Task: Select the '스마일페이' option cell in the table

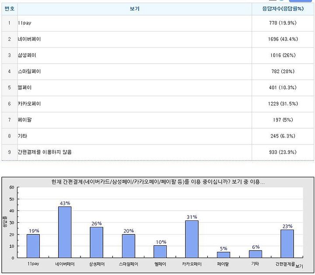Action: pos(135,72)
